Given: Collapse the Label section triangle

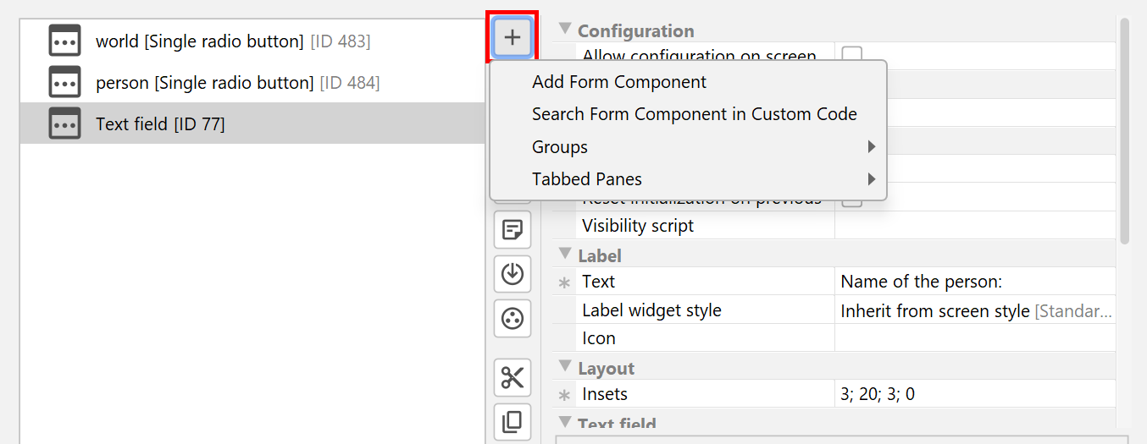Looking at the screenshot, I should click(565, 255).
